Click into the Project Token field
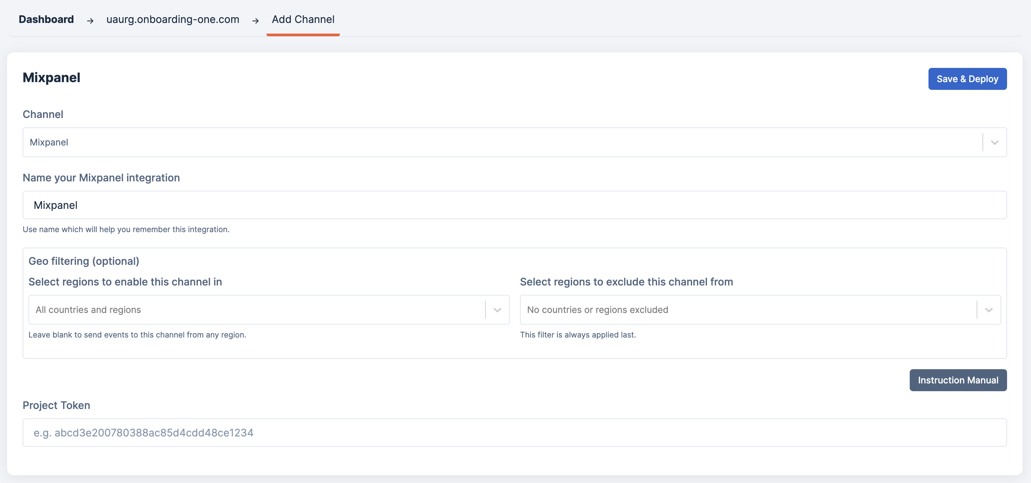The image size is (1031, 483). (x=514, y=433)
